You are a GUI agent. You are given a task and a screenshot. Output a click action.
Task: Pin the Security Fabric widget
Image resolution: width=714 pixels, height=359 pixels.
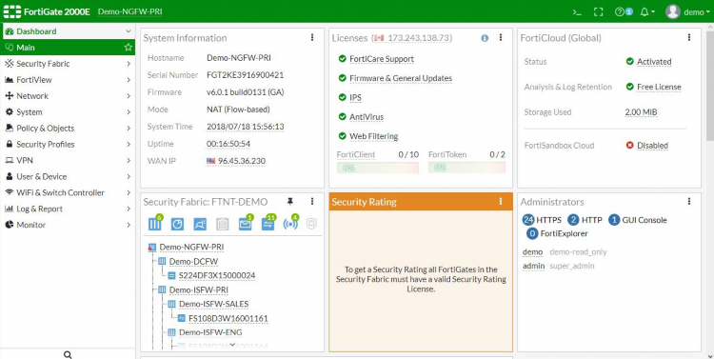tap(290, 201)
